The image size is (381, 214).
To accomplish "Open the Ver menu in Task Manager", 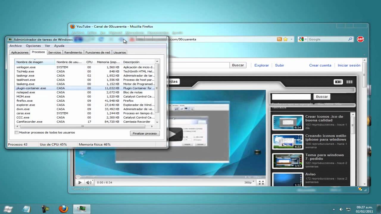I will [x=47, y=46].
